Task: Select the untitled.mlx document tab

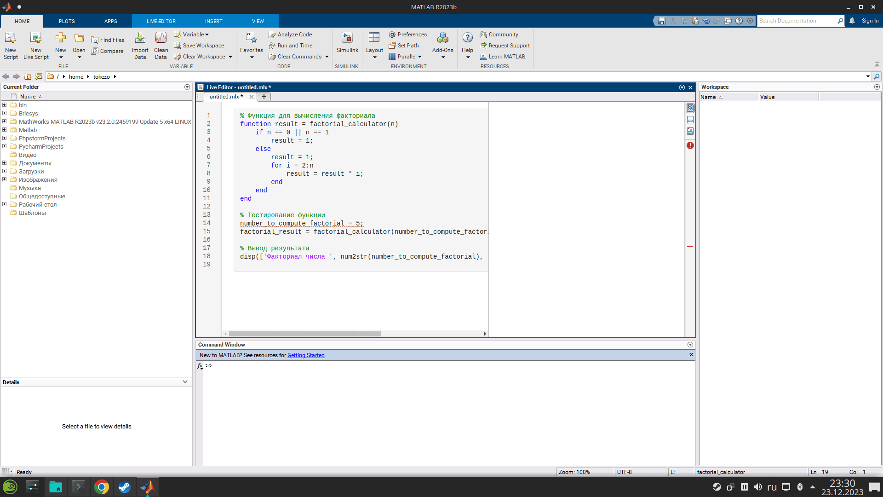Action: [x=226, y=97]
